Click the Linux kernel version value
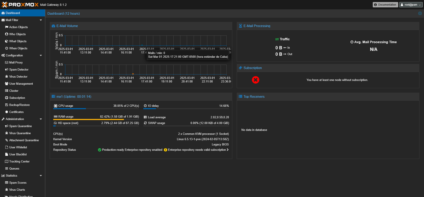Screen dimensions: 424x197 (x=203, y=139)
